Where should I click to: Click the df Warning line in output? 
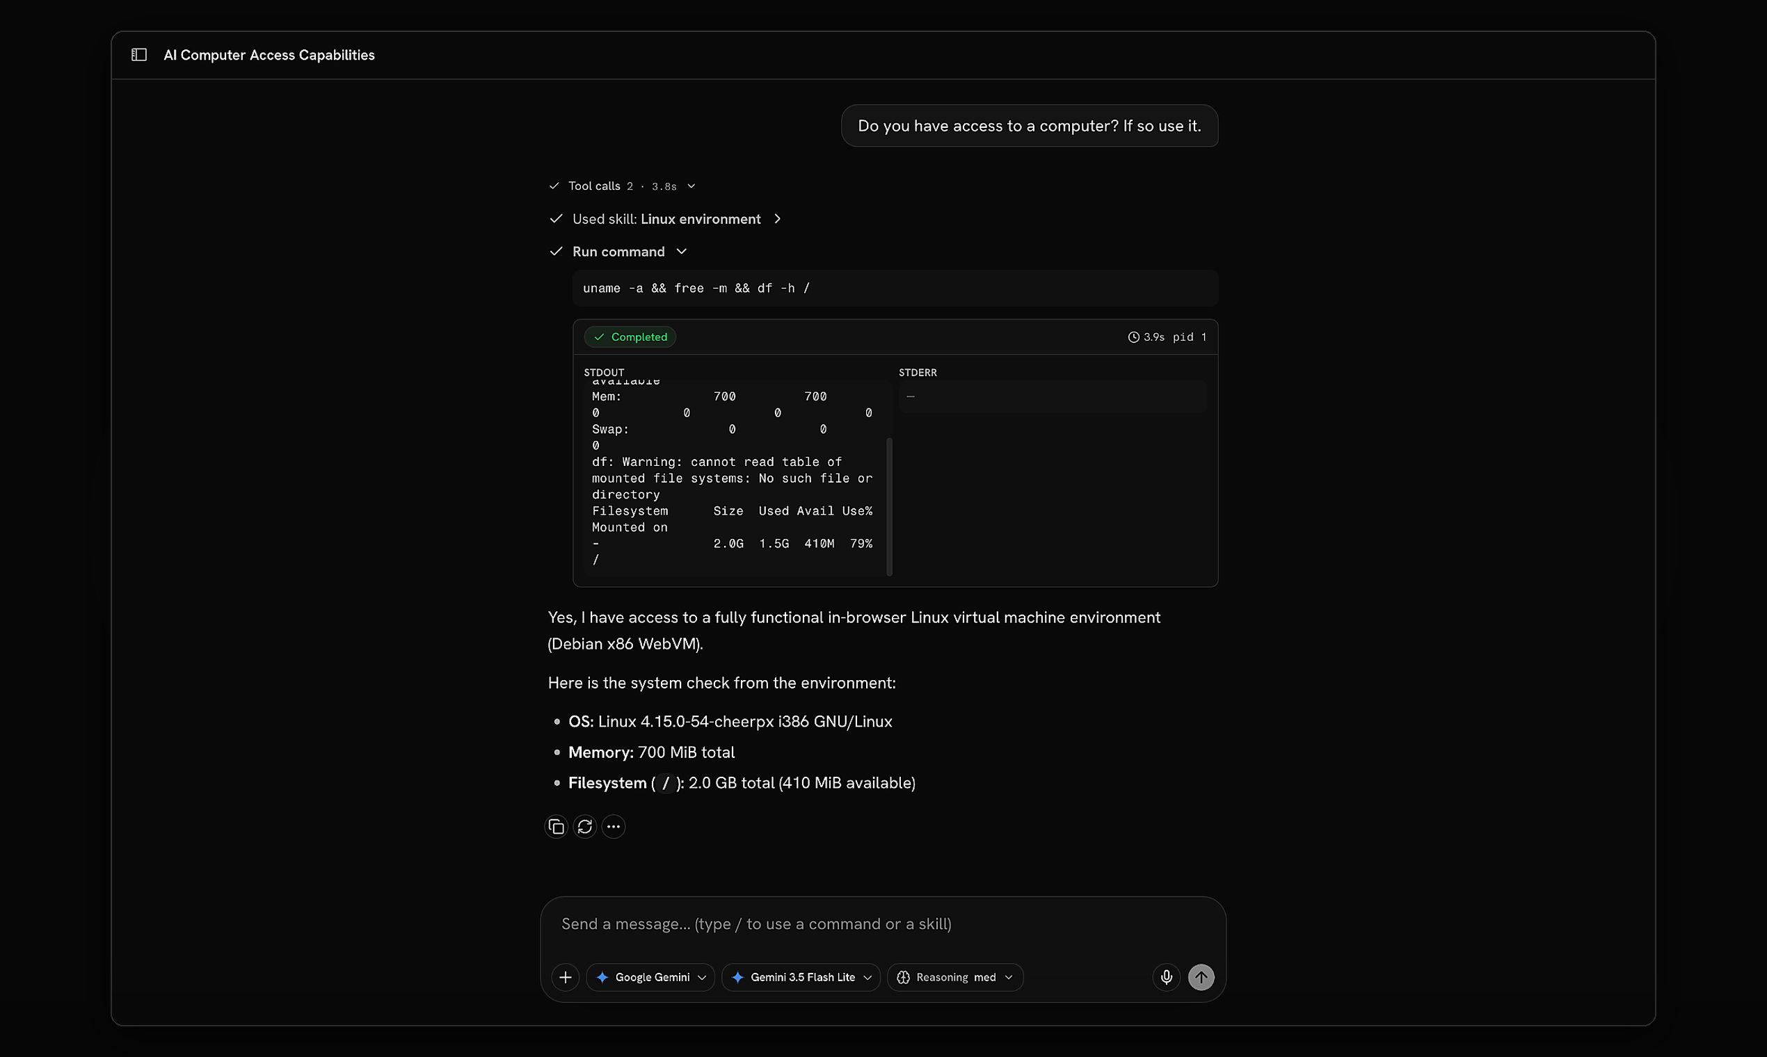[x=732, y=478]
